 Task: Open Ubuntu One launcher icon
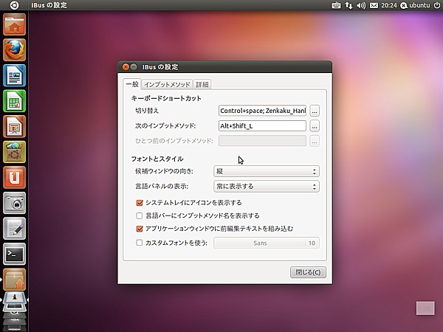pos(15,177)
